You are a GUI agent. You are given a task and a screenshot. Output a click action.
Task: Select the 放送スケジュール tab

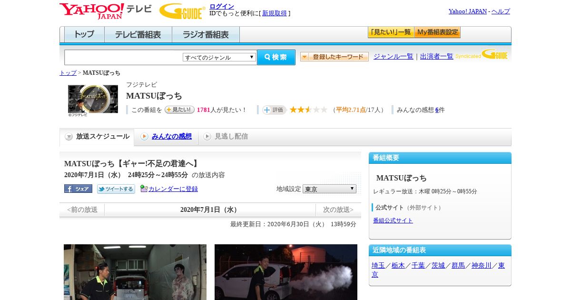[x=97, y=137]
